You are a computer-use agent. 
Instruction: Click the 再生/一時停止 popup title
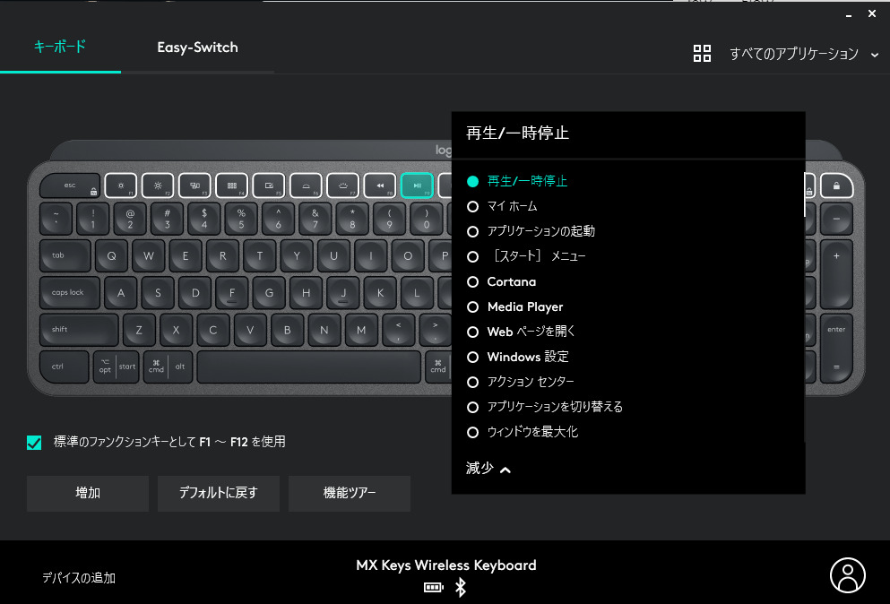(x=518, y=133)
